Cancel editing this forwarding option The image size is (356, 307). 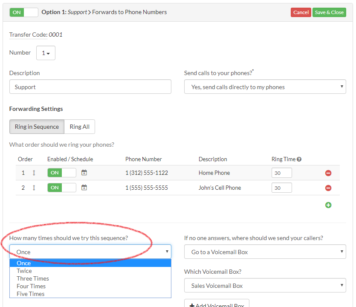point(301,12)
